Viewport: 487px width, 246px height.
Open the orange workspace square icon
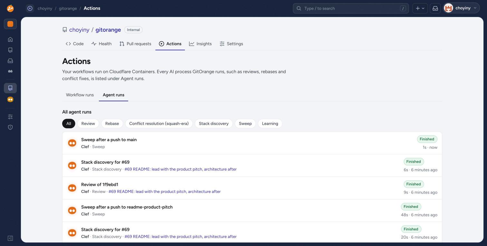[x=10, y=24]
